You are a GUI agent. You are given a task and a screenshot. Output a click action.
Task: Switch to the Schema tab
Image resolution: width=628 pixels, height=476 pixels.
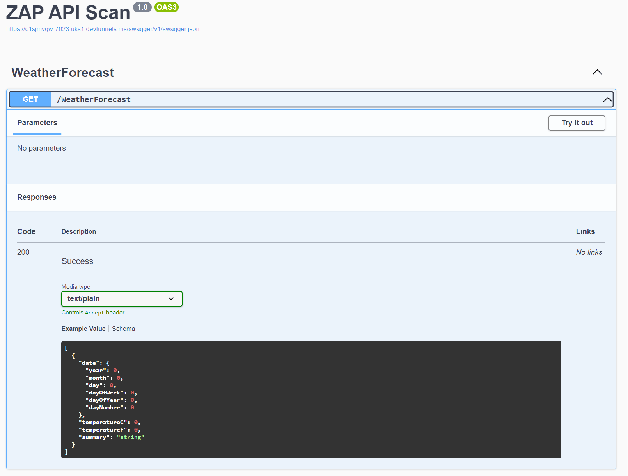[123, 329]
